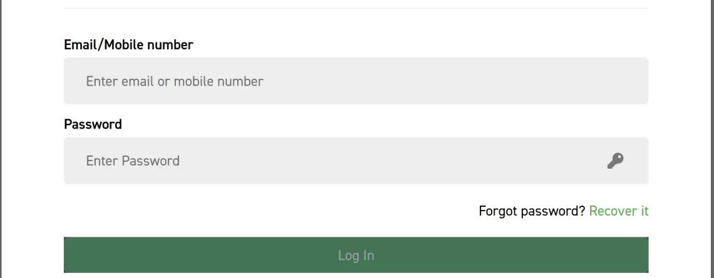Toggle password visibility with key icon

[x=616, y=161]
